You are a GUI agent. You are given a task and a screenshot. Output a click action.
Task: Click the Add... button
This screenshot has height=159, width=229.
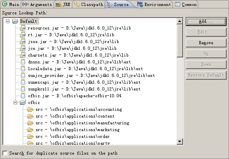coord(206,22)
